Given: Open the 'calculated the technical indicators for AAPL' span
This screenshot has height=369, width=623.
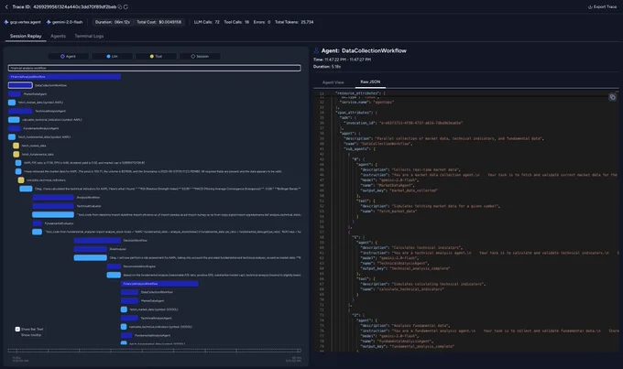Looking at the screenshot, I should pos(26,189).
